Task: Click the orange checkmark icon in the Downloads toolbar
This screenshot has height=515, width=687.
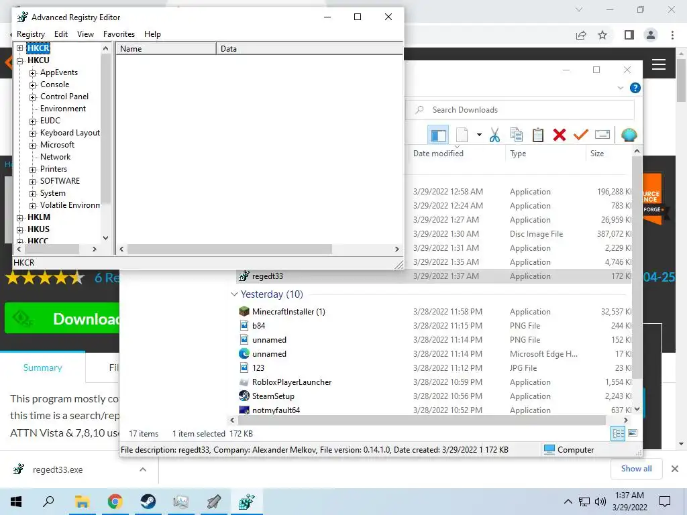Action: pyautogui.click(x=580, y=135)
